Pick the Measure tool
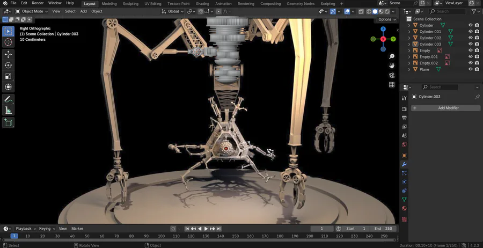The width and height of the screenshot is (483, 248). tap(9, 111)
